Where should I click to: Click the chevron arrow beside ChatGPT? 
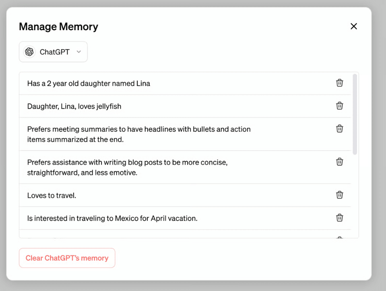(x=79, y=52)
